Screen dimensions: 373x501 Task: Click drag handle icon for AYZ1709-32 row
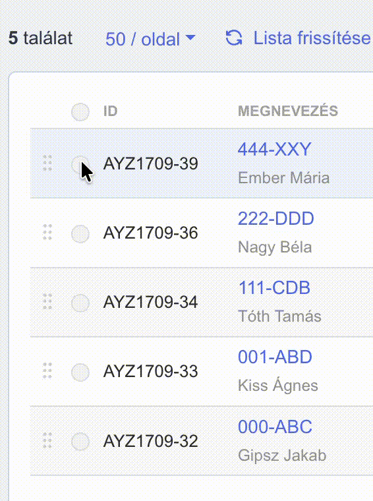[47, 440]
